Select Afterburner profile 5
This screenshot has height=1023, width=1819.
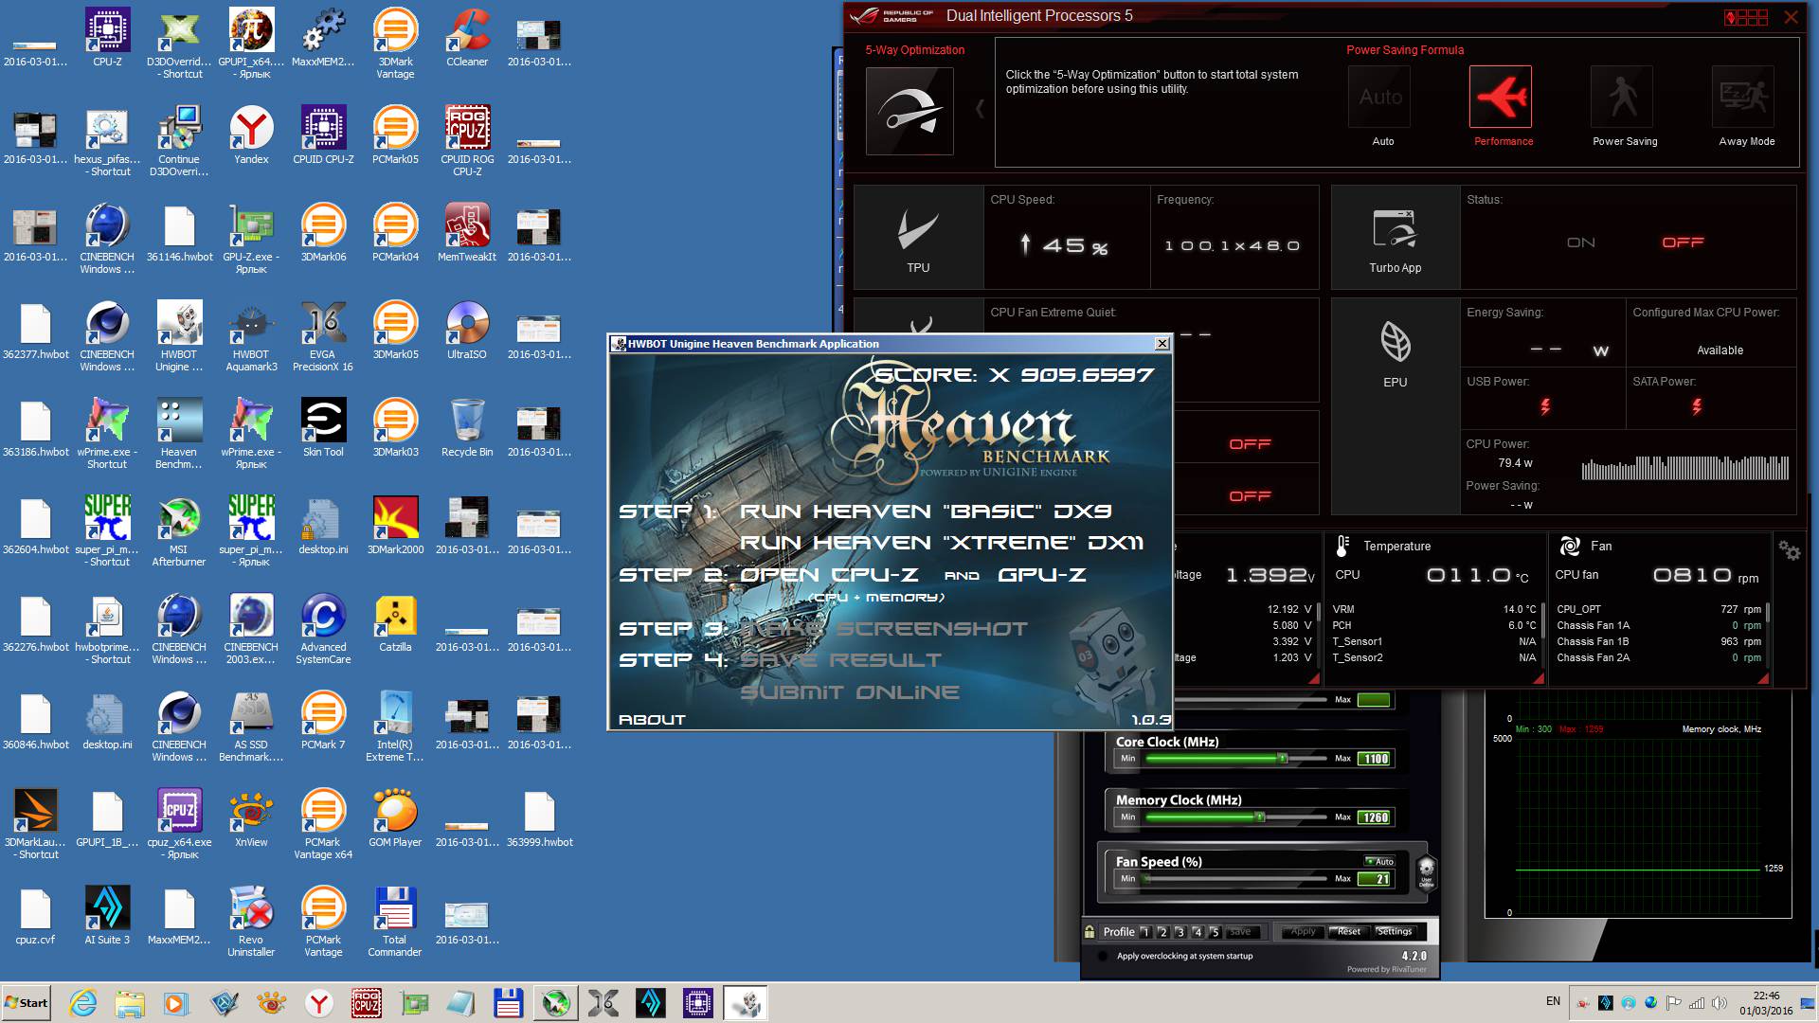tap(1215, 932)
